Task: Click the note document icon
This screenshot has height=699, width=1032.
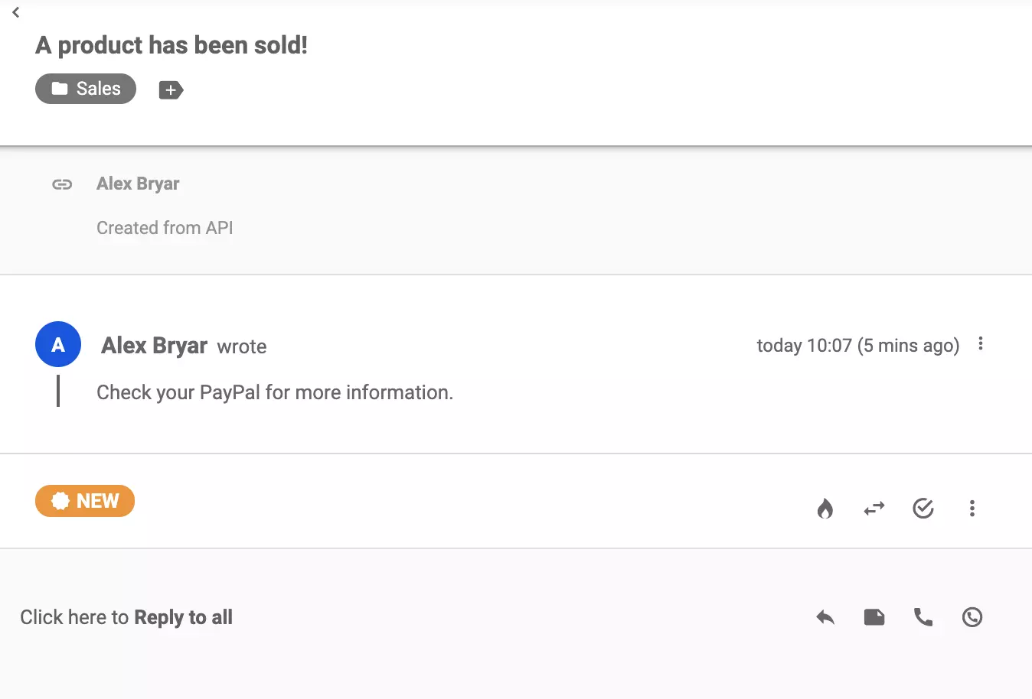Action: 874,617
